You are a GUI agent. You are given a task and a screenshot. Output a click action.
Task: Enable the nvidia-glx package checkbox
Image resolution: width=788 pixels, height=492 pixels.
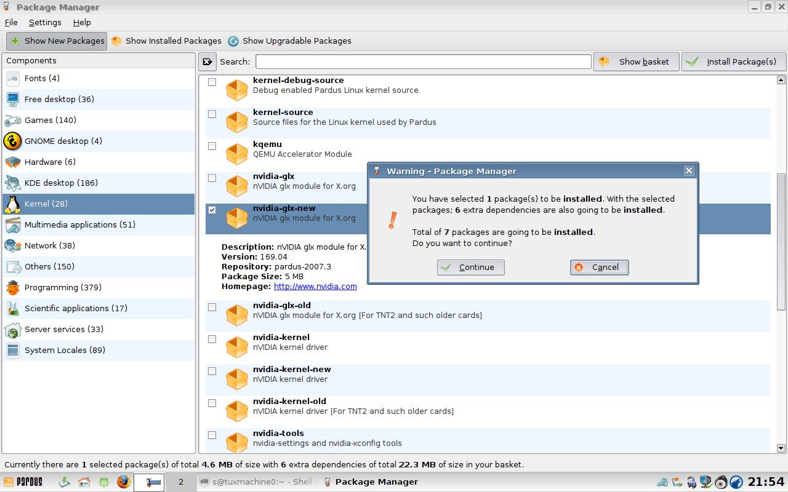point(212,178)
